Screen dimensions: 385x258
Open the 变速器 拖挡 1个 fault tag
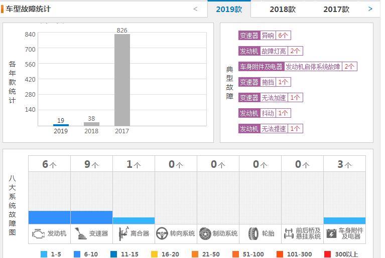tap(265, 82)
